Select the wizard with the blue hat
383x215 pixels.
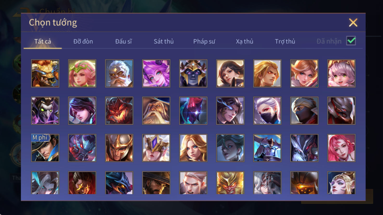click(156, 111)
